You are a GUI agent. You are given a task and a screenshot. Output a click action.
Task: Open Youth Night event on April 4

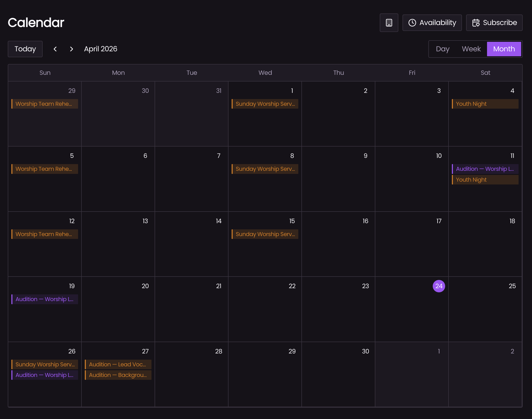coord(485,104)
